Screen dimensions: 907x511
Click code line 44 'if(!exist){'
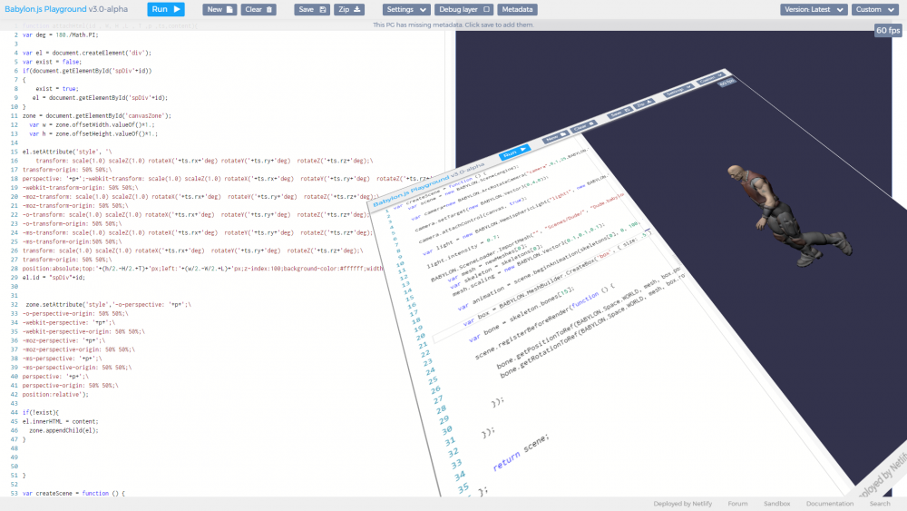click(x=41, y=412)
